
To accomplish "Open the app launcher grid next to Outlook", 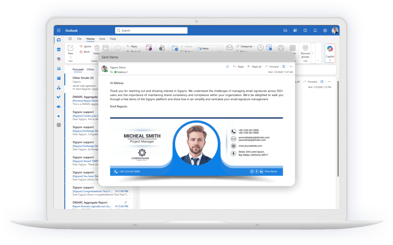I will coord(59,30).
